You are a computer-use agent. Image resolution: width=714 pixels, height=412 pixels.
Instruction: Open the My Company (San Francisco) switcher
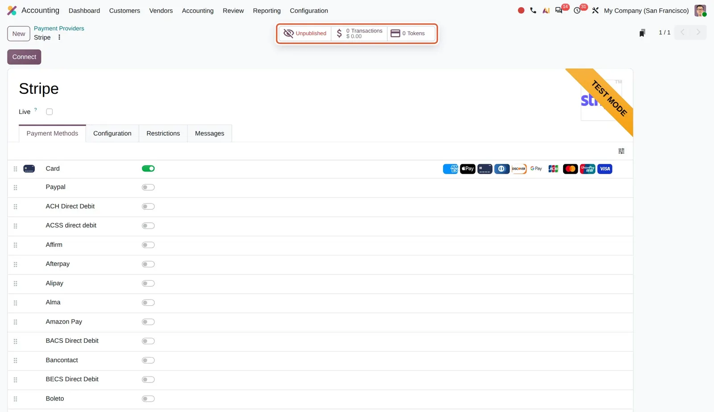[x=646, y=11]
